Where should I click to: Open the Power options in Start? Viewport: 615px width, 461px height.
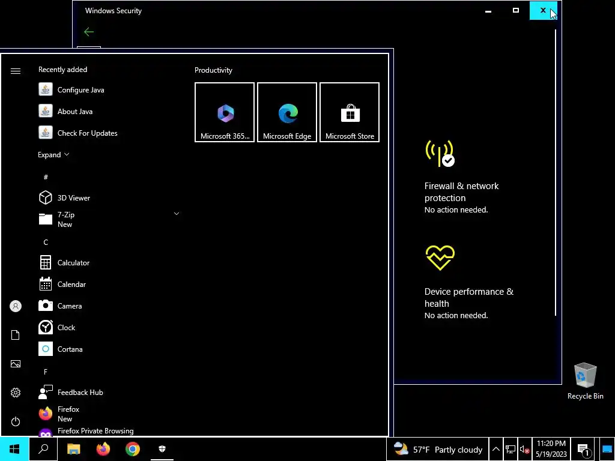16,421
